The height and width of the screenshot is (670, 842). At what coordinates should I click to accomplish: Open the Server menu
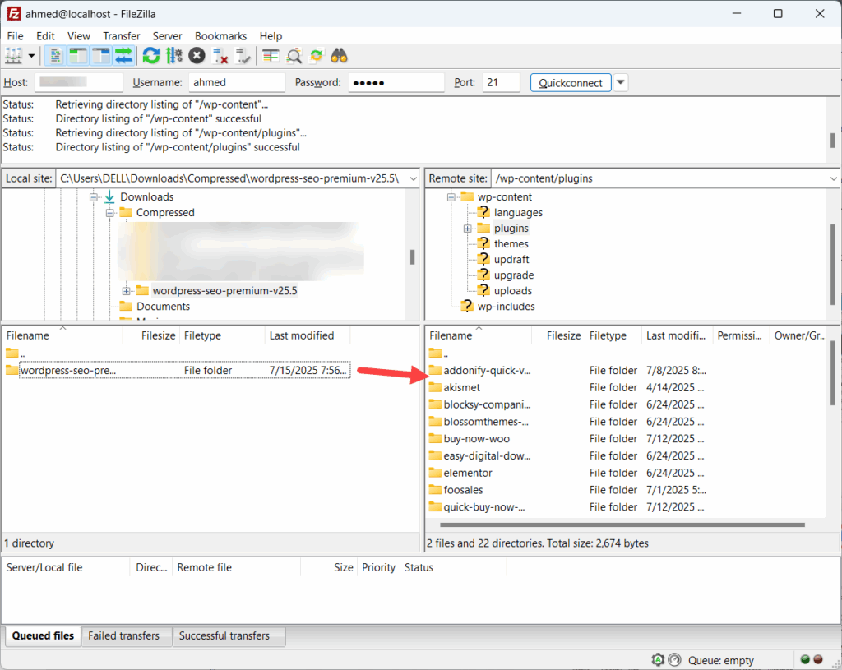[167, 36]
